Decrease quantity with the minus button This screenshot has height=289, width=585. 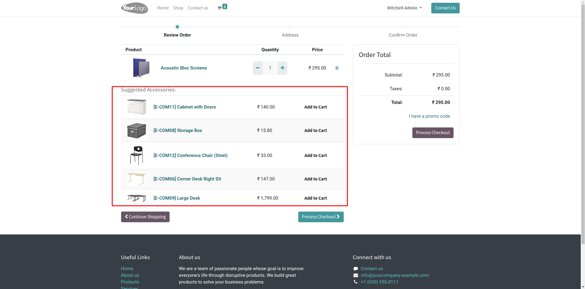coord(258,68)
